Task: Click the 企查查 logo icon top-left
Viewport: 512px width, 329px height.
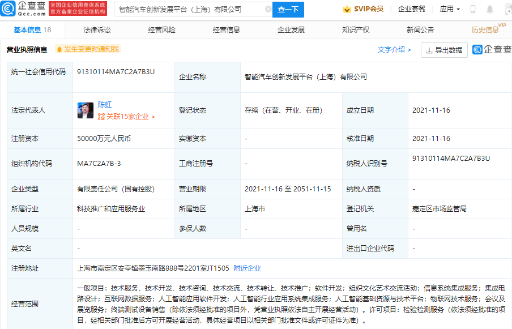Action: coord(8,10)
